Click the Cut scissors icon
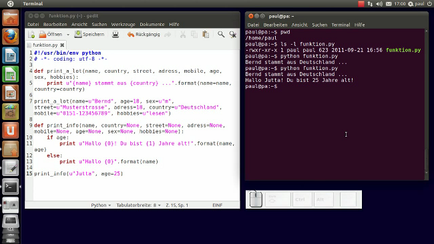Image resolution: width=434 pixels, height=244 pixels. tap(183, 35)
